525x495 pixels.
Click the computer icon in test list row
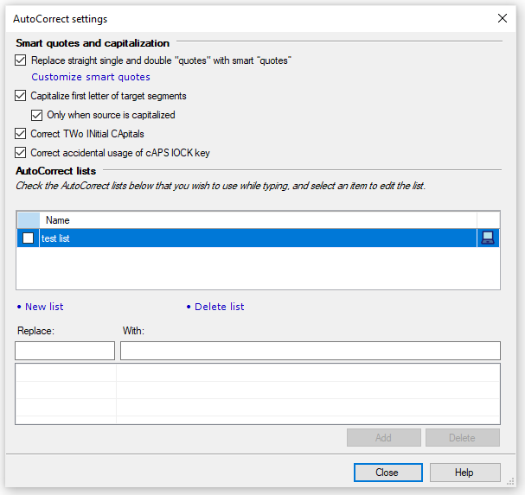coord(488,238)
